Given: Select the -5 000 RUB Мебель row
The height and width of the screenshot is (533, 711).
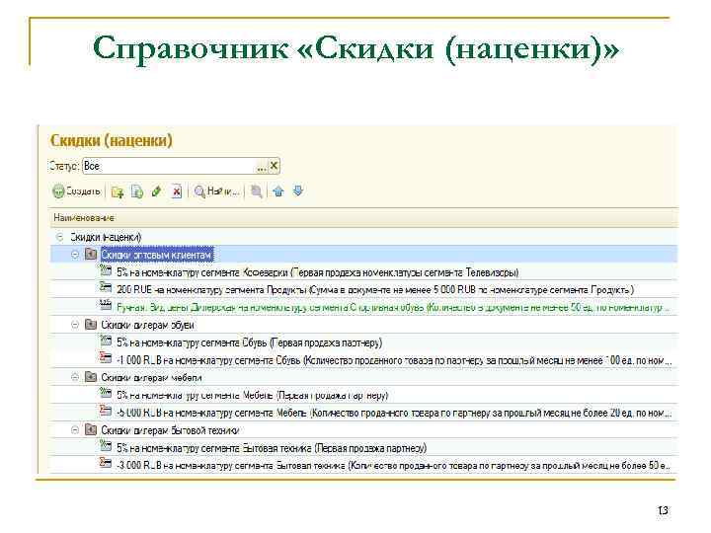Looking at the screenshot, I should [363, 413].
